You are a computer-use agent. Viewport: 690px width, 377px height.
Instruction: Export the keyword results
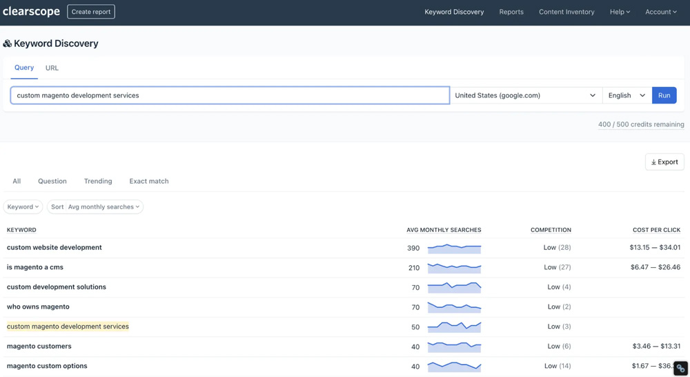664,162
